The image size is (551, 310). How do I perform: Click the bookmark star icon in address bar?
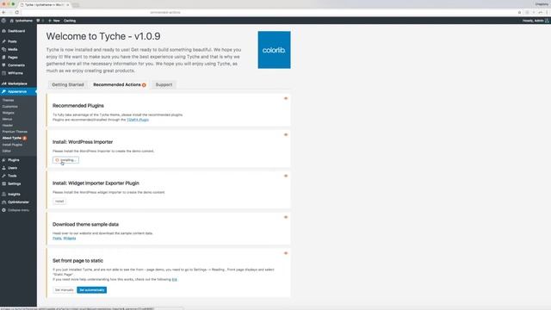(519, 12)
